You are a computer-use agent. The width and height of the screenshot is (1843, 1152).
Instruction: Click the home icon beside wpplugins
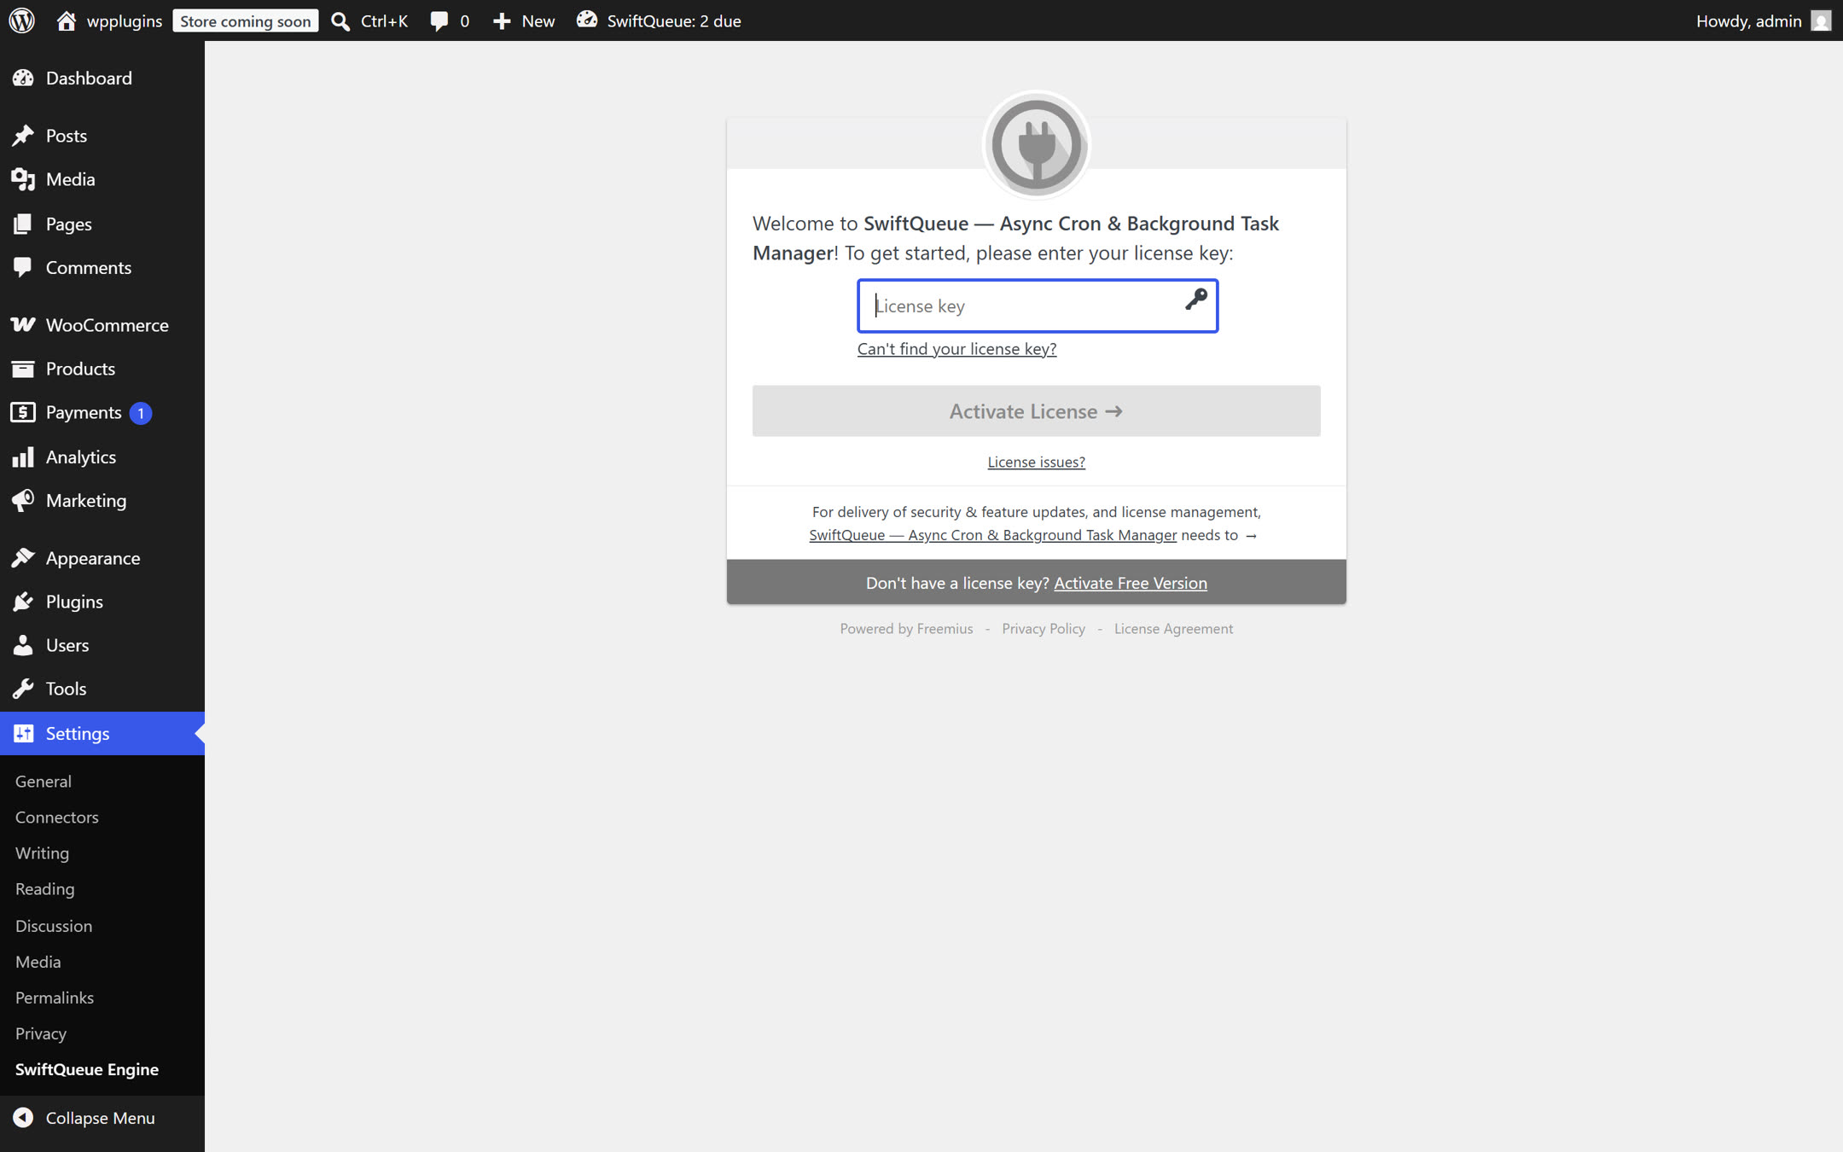pyautogui.click(x=66, y=20)
